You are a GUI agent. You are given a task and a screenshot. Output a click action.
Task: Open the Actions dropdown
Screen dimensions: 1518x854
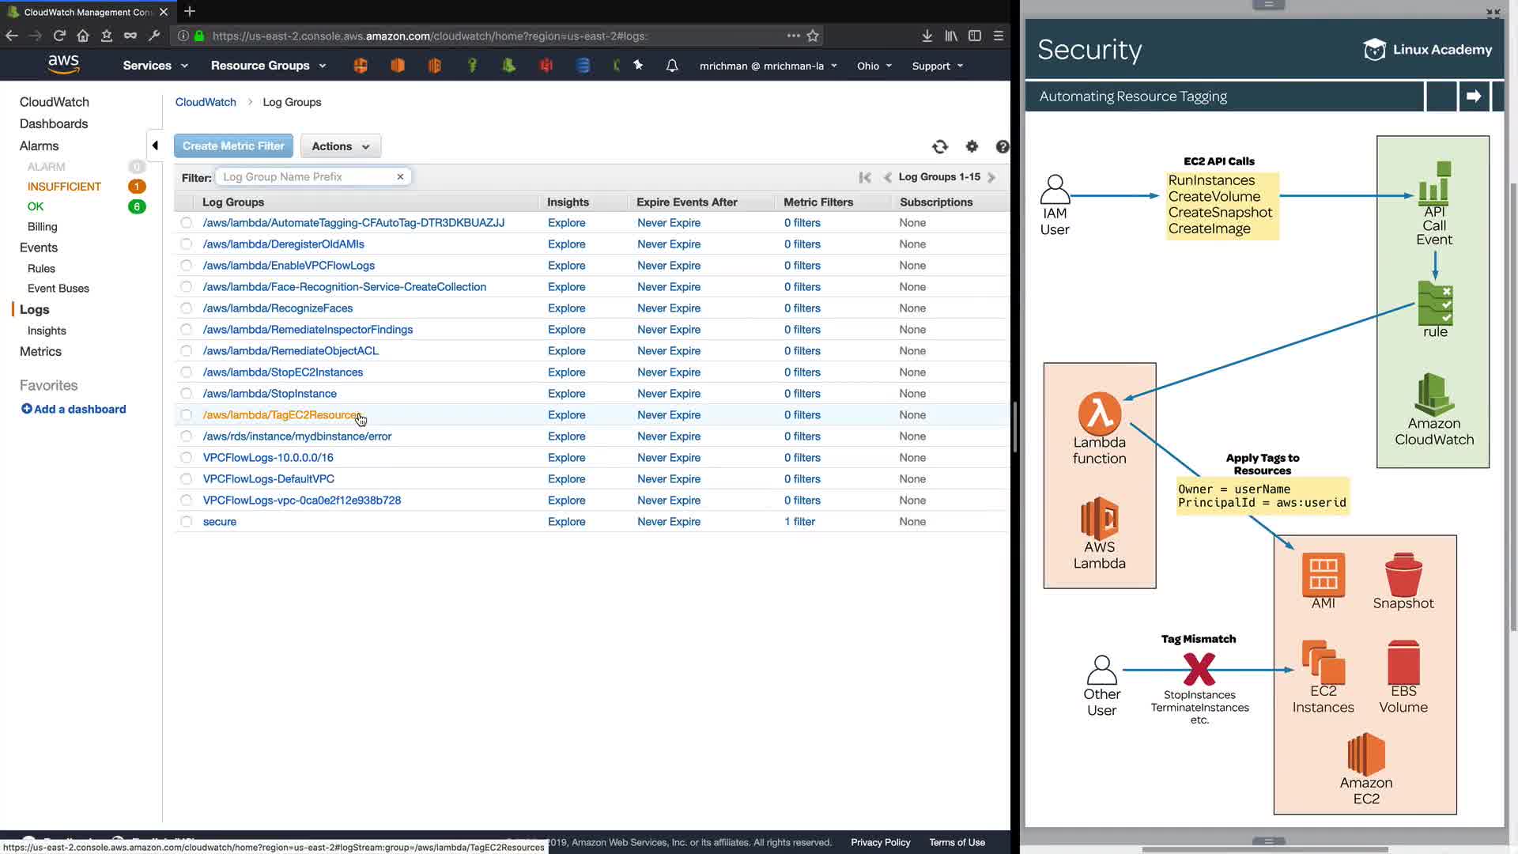click(x=340, y=146)
